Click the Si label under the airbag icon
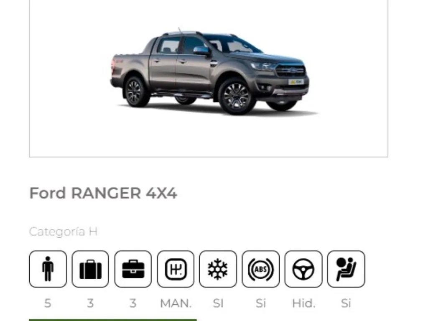This screenshot has width=428, height=321. [346, 303]
